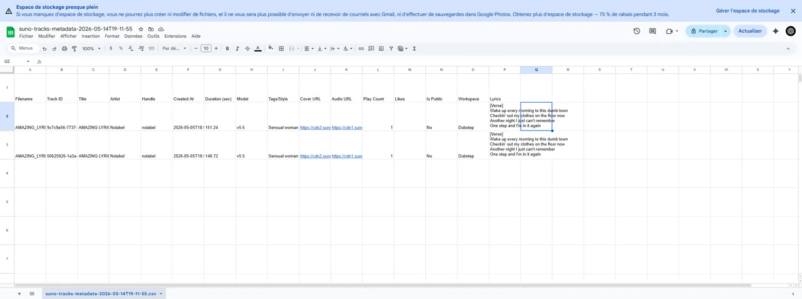Open the Modifier menu

(x=46, y=36)
